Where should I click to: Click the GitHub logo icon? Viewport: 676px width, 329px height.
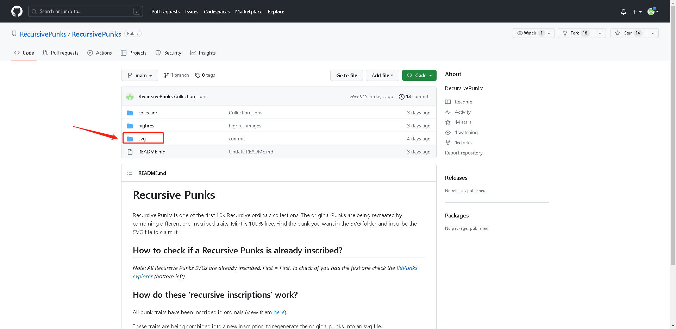click(x=17, y=11)
